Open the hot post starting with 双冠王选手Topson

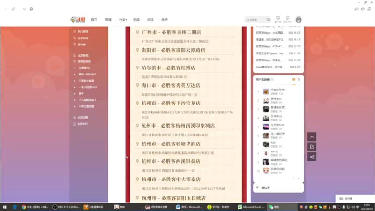(278, 53)
